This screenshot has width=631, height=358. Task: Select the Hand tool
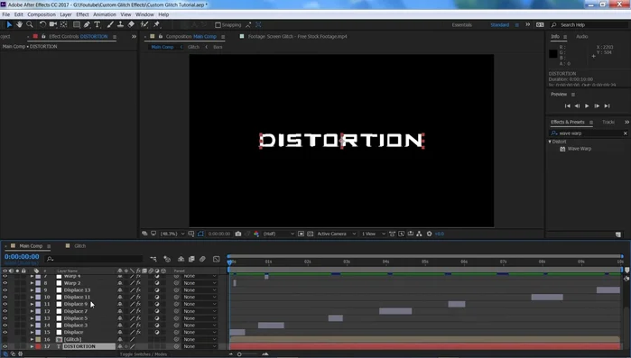coord(19,24)
